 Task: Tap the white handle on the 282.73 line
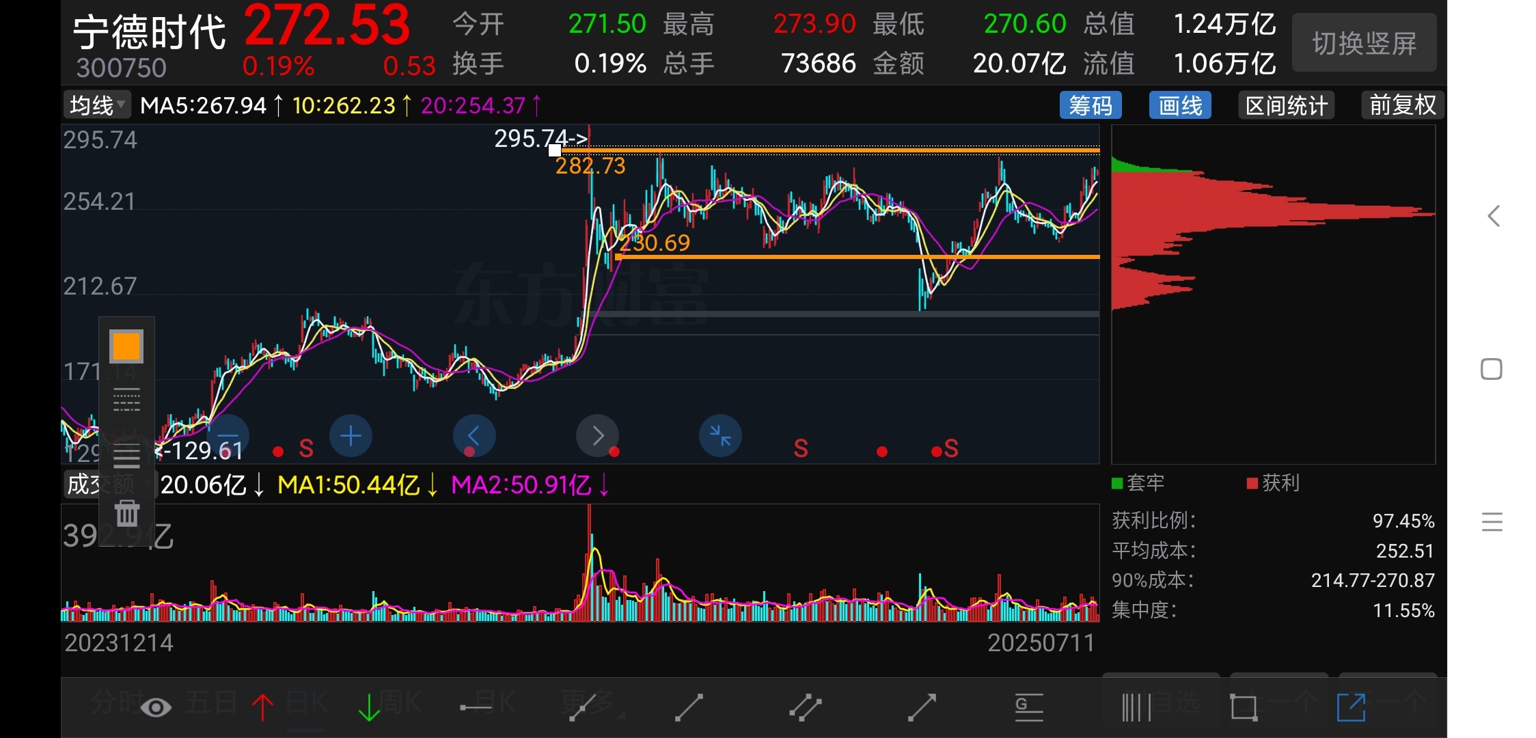click(x=555, y=150)
